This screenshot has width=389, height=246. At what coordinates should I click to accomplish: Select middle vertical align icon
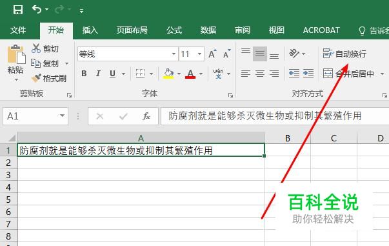coord(260,54)
